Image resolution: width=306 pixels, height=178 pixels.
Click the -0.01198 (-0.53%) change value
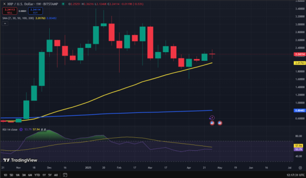click(x=132, y=4)
